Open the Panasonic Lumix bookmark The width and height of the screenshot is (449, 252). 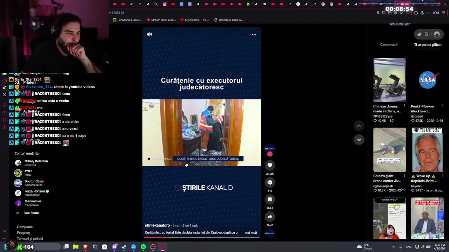click(127, 20)
